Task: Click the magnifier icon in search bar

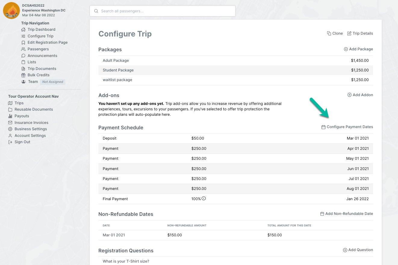Action: [x=96, y=11]
